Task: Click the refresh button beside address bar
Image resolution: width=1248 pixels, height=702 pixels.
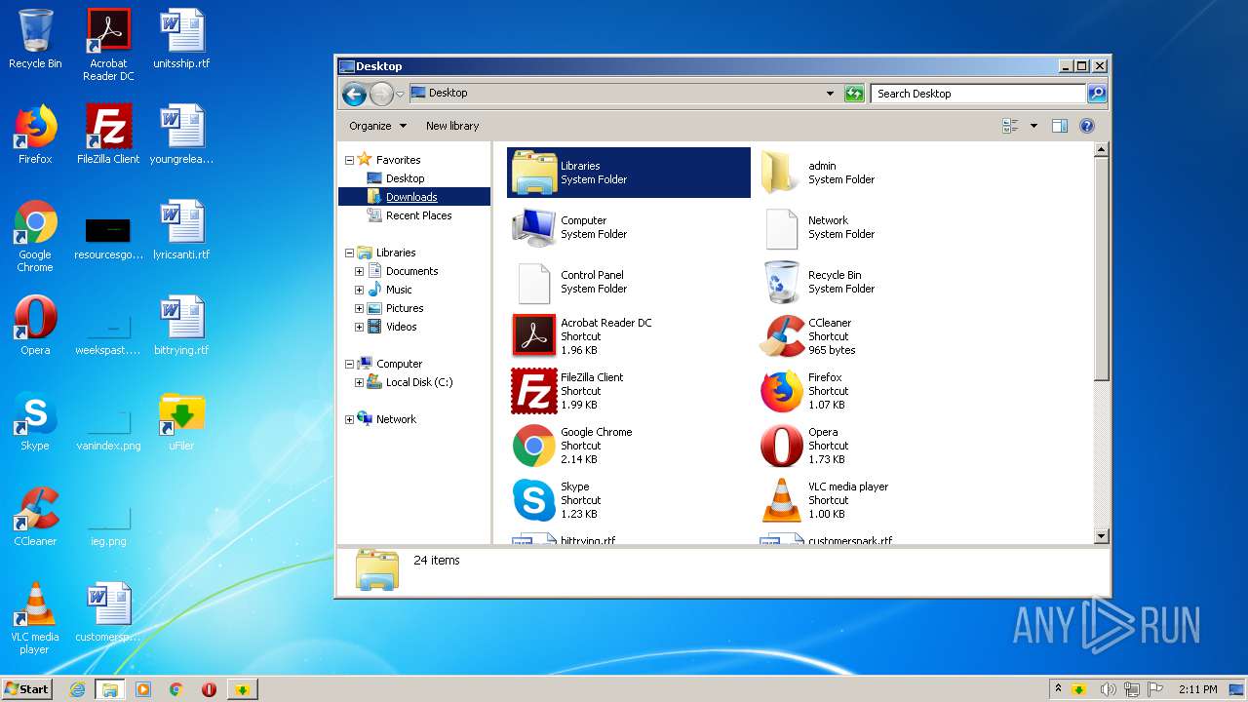Action: pos(854,94)
